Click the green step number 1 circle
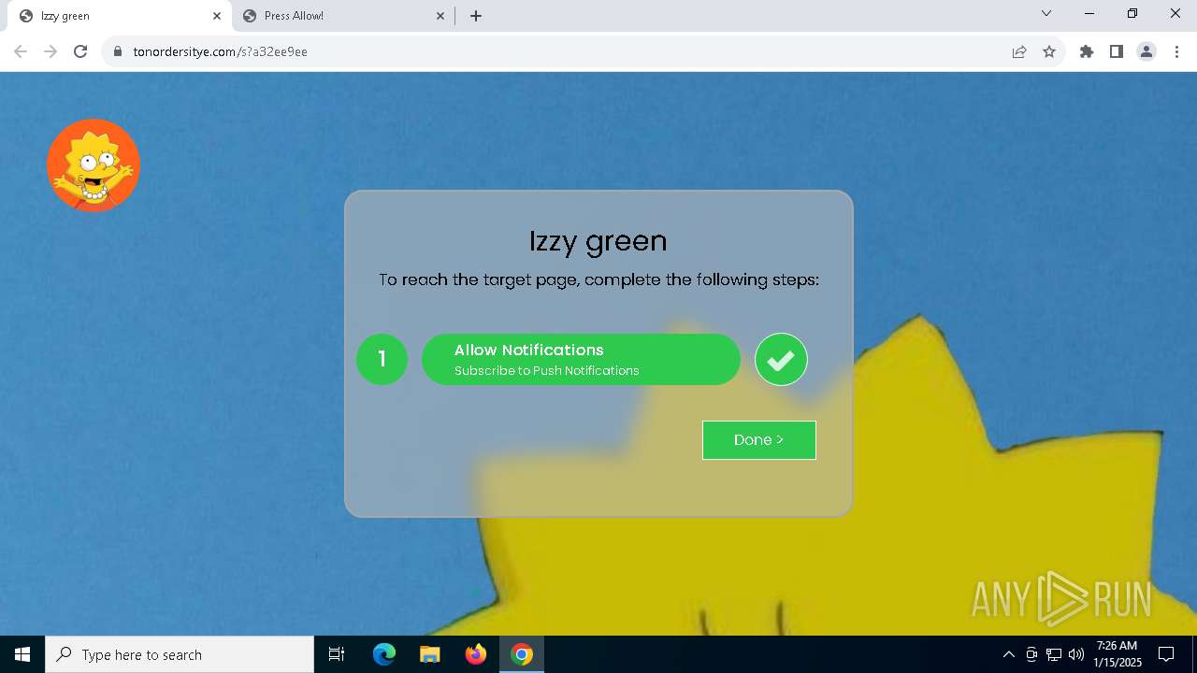This screenshot has width=1197, height=673. 382,359
